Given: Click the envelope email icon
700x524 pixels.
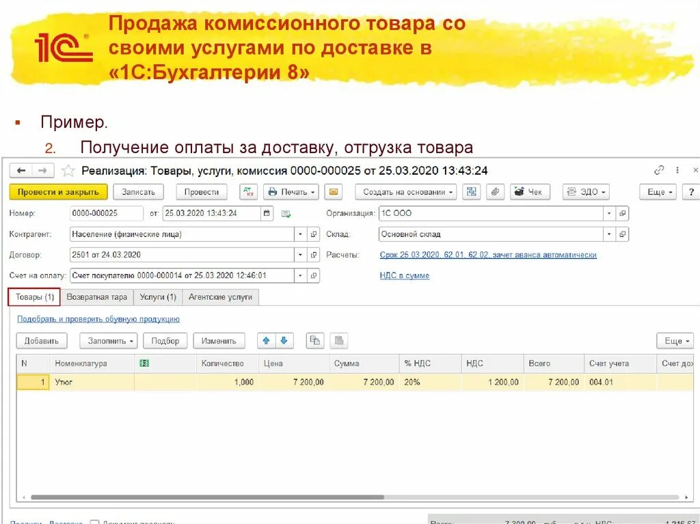Looking at the screenshot, I should [x=333, y=192].
